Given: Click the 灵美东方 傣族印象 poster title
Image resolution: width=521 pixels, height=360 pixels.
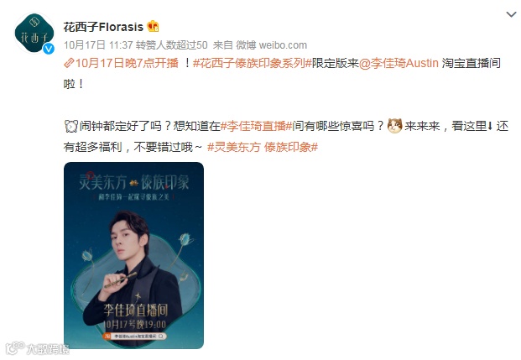Looking at the screenshot, I should click(134, 182).
